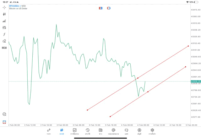Viewport: 201px width, 140px height.
Task: Select the upper red trendline endpoint at top right
Action: point(188,46)
